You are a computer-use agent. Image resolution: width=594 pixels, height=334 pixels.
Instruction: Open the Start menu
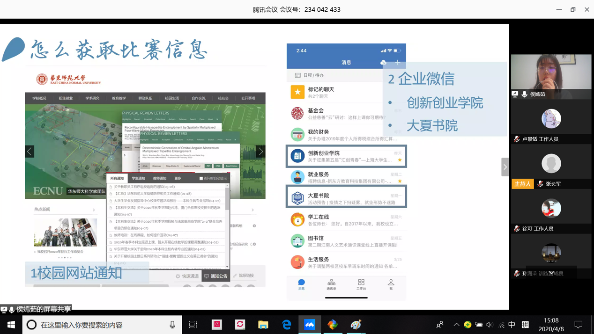coord(11,324)
